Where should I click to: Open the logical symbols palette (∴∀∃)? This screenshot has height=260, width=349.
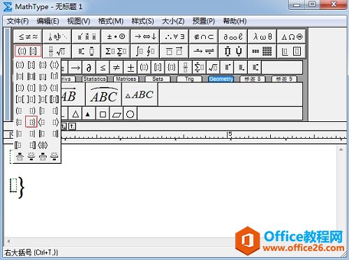coord(174,36)
